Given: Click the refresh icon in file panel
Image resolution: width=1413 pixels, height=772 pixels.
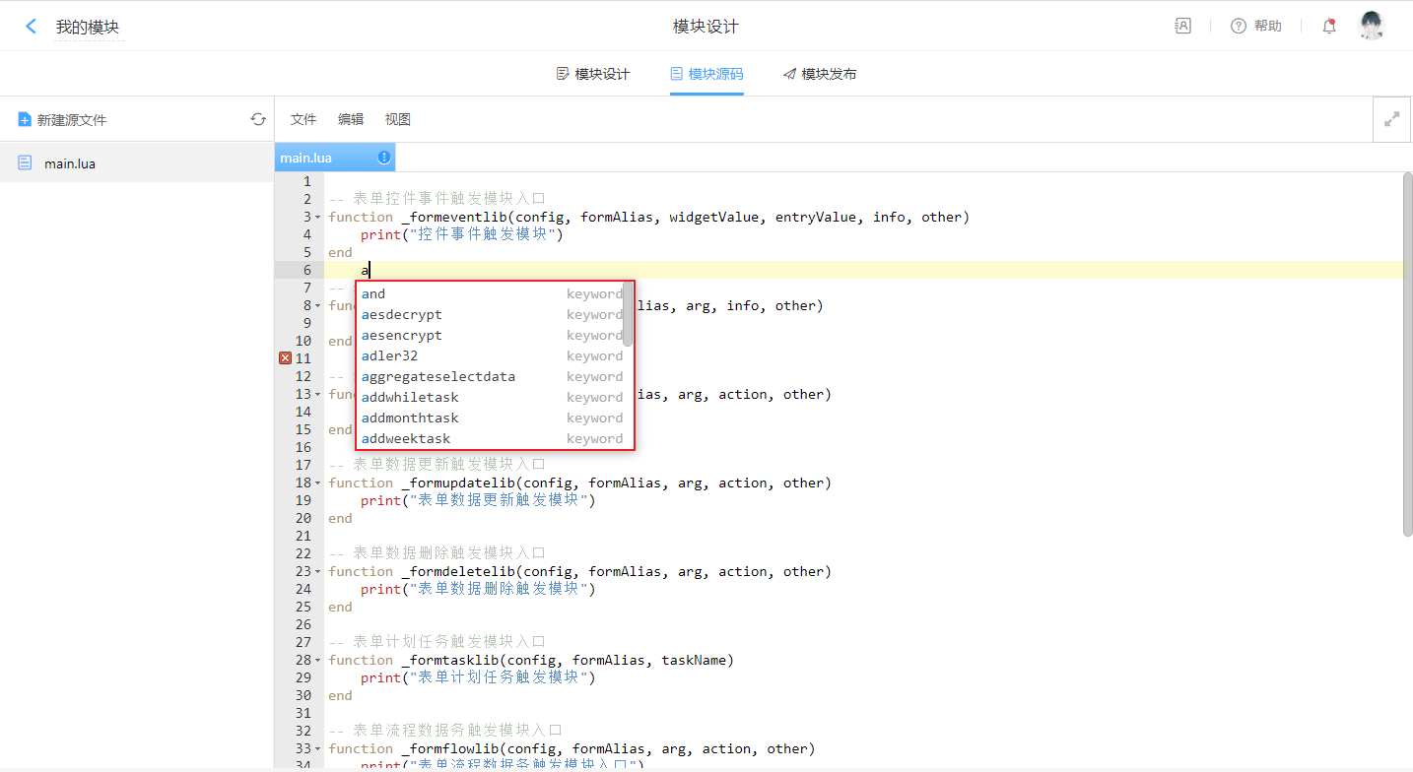Looking at the screenshot, I should point(258,119).
